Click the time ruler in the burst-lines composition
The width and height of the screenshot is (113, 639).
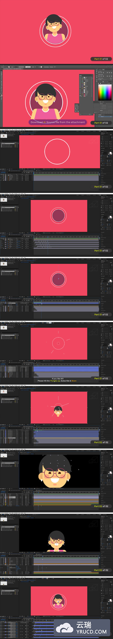[67, 364]
